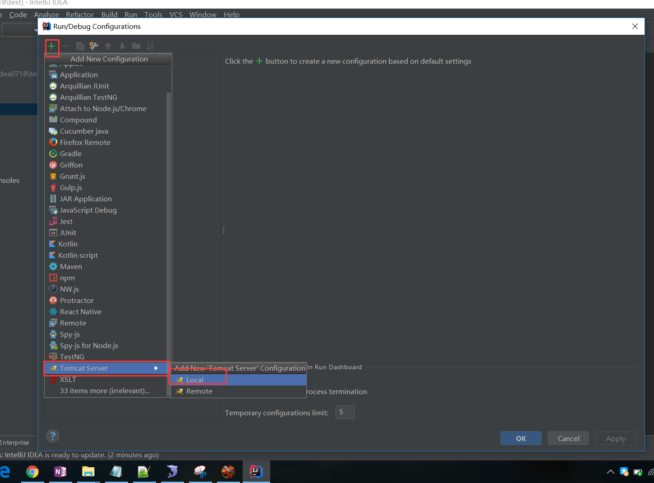The width and height of the screenshot is (654, 483).
Task: Open the Window menu
Action: (x=203, y=14)
